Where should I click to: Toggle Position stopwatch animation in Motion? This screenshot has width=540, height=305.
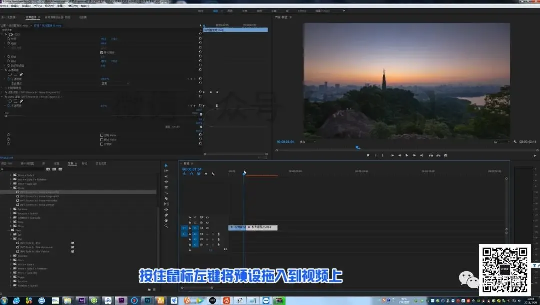9,39
